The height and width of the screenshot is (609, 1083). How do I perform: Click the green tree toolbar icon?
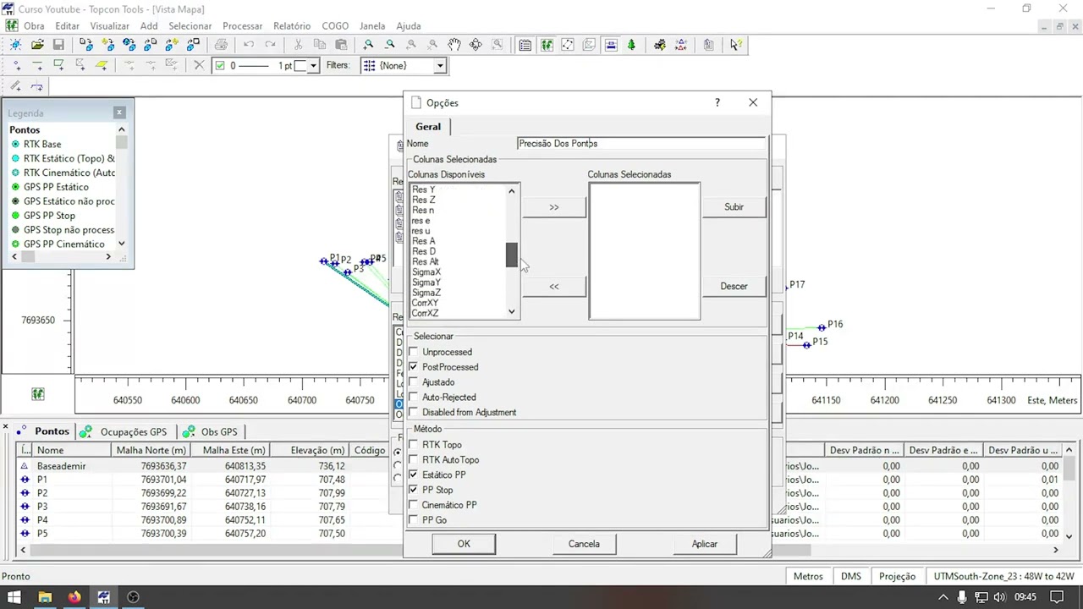631,45
